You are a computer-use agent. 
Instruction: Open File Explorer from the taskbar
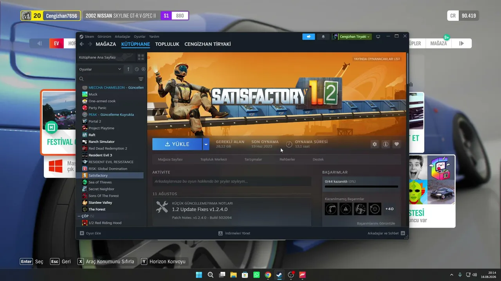(x=233, y=275)
